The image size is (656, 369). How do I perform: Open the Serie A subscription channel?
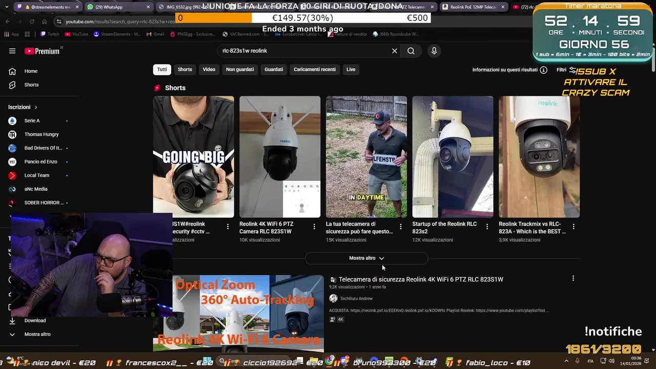pyautogui.click(x=38, y=120)
